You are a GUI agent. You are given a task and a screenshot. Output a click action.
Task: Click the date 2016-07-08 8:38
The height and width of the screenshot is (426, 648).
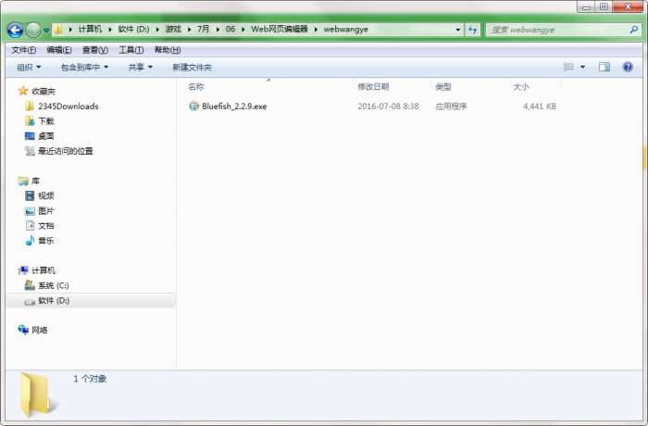click(x=388, y=106)
